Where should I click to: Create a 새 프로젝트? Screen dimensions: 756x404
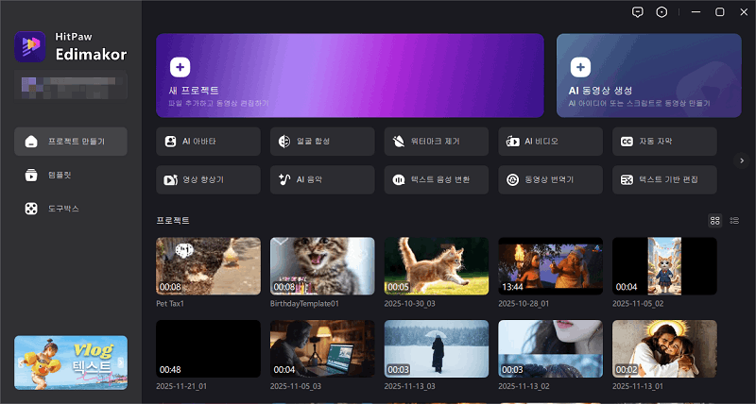[350, 76]
